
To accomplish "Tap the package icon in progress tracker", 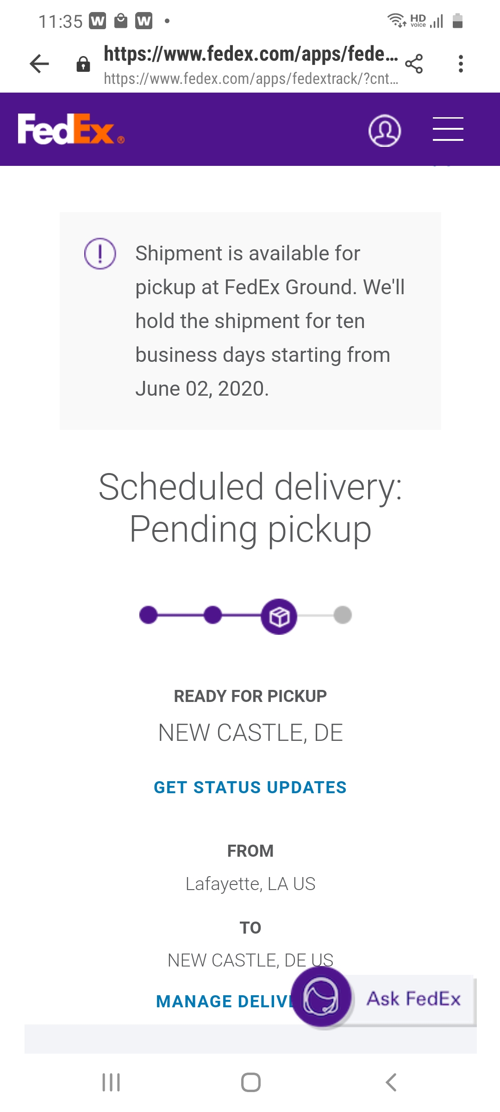I will pyautogui.click(x=279, y=617).
